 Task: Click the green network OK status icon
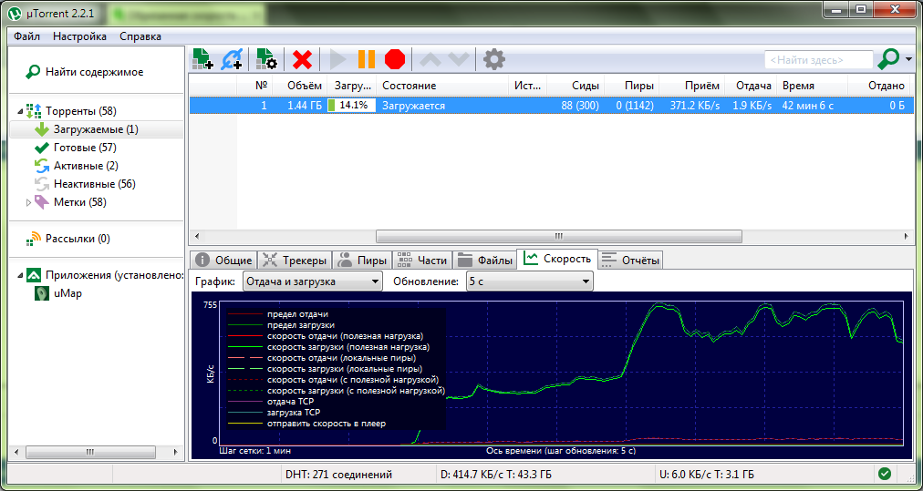tap(884, 474)
